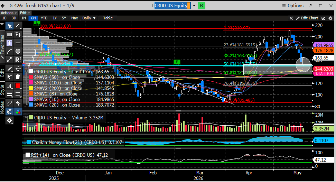Click the SMAVG (50) legend color box
Image resolution: width=336 pixels, height=182 pixels.
pos(31,77)
